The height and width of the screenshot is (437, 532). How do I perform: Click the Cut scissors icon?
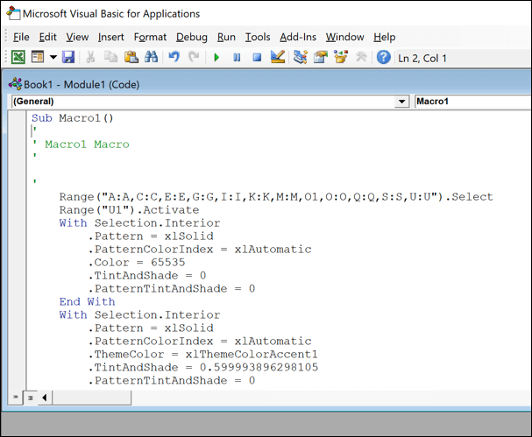90,57
